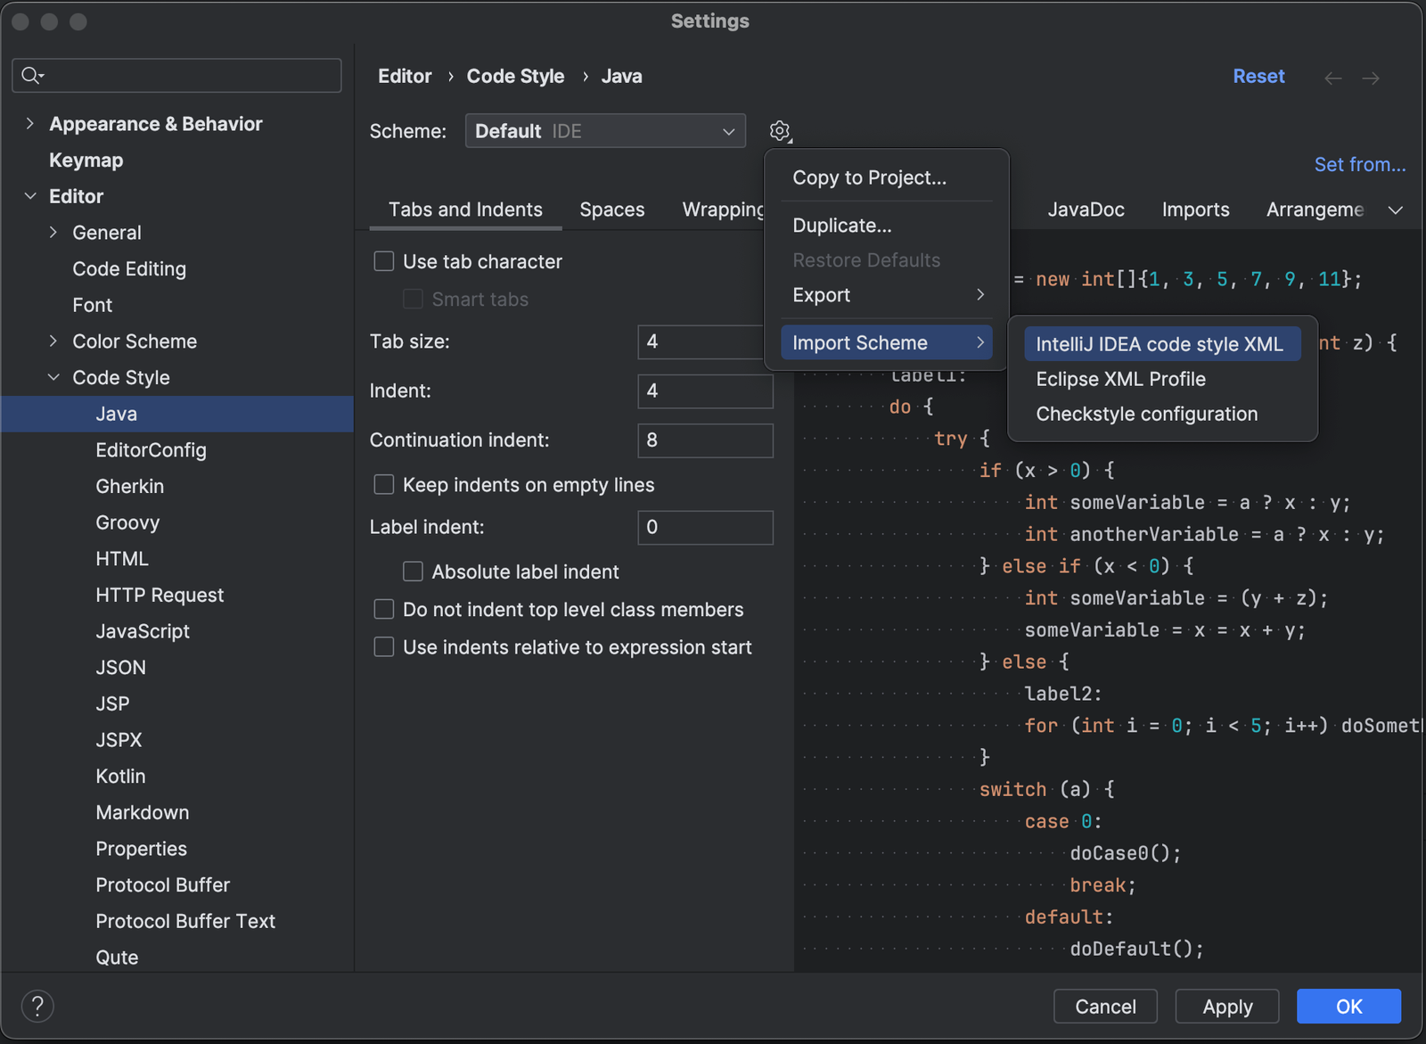Click the Set from link
The height and width of the screenshot is (1044, 1426).
click(1360, 165)
